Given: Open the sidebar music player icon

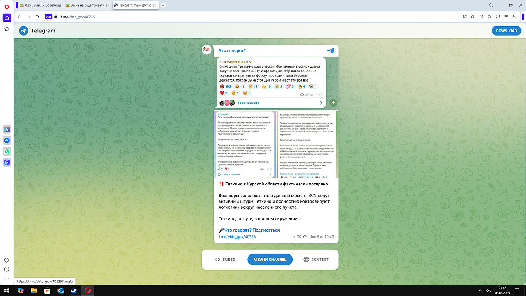Looking at the screenshot, I should [x=7, y=162].
